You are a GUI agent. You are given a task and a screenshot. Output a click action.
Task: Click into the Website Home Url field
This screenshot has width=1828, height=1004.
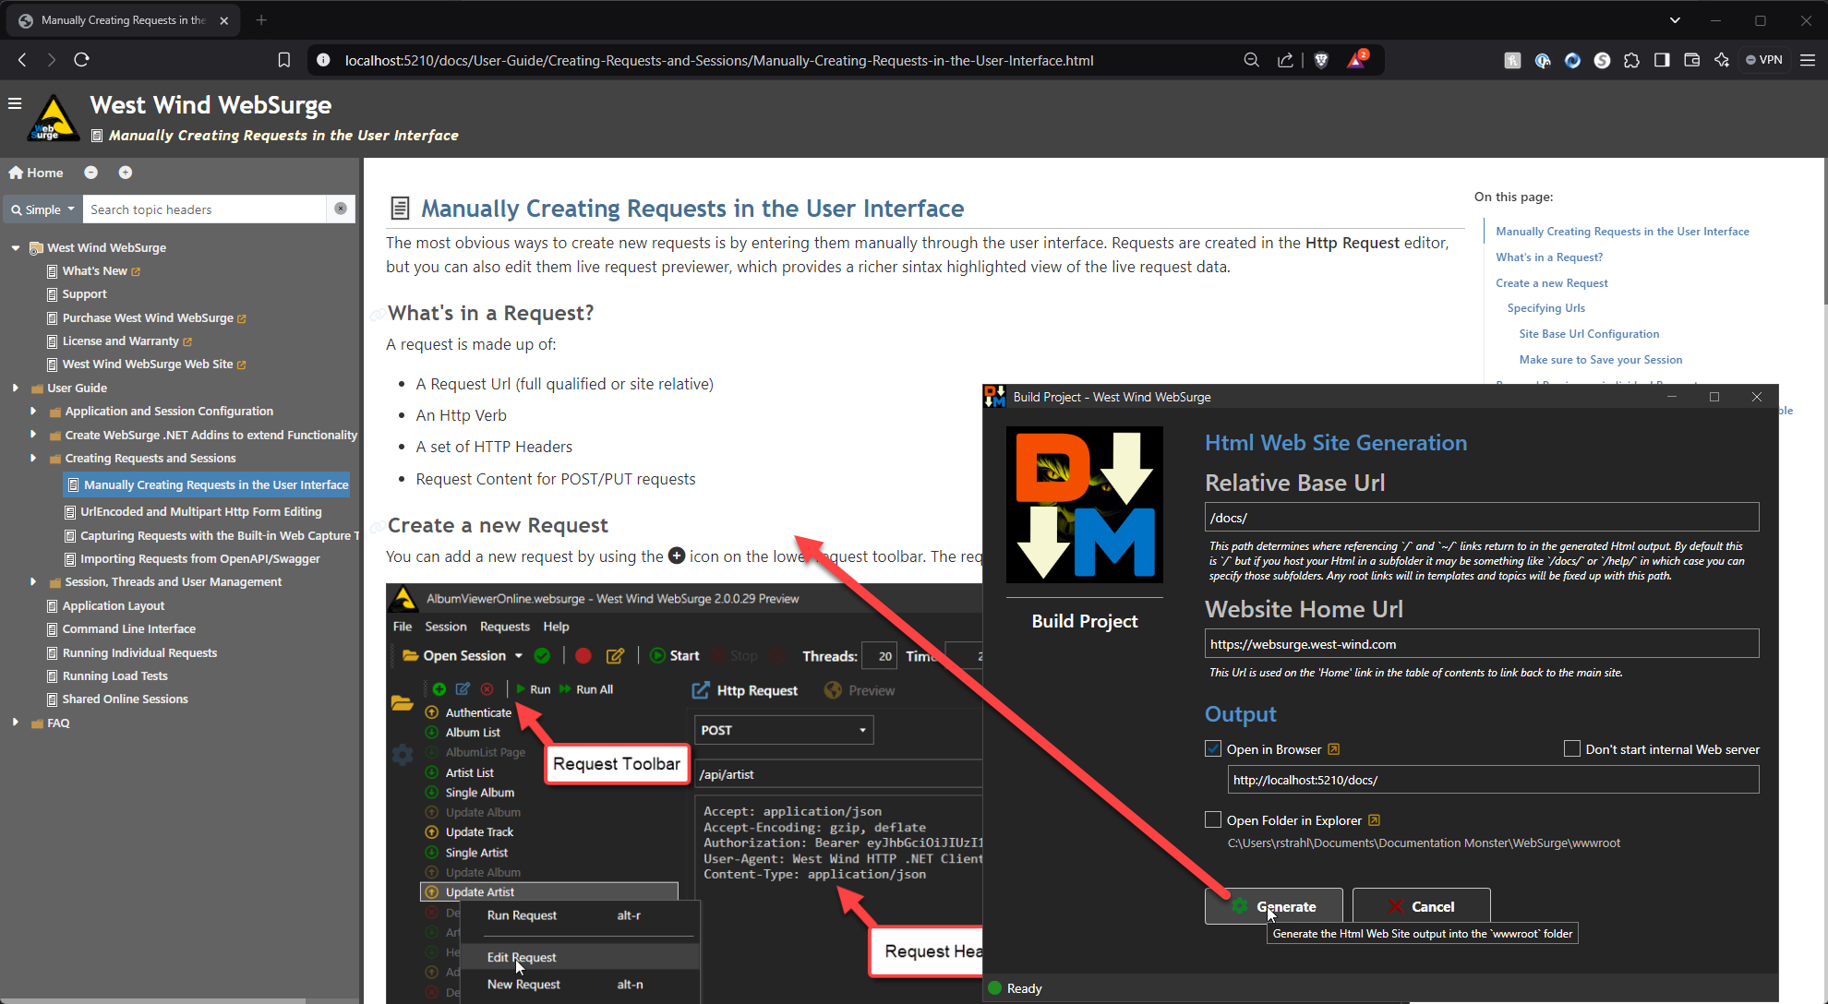[1482, 643]
